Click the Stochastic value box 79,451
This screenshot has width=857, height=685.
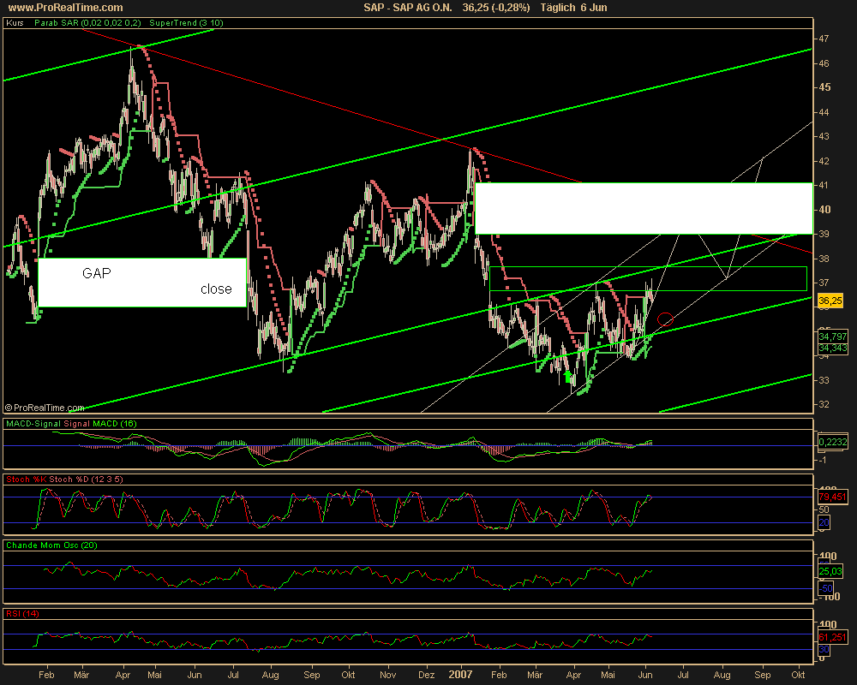pos(831,496)
